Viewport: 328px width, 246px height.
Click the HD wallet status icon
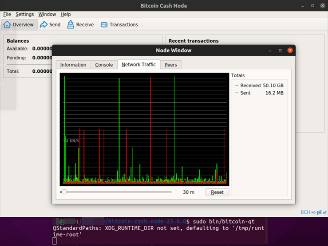click(313, 213)
